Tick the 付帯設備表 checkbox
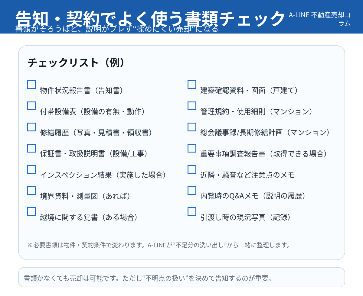The width and height of the screenshot is (363, 296). (32, 106)
